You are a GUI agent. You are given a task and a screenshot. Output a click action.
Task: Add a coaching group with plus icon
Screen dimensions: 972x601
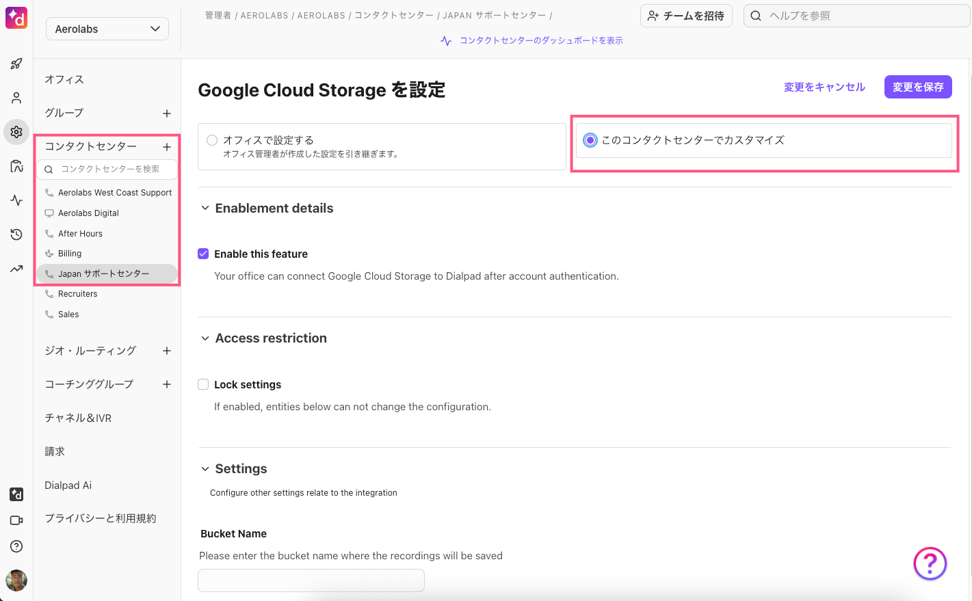click(167, 384)
